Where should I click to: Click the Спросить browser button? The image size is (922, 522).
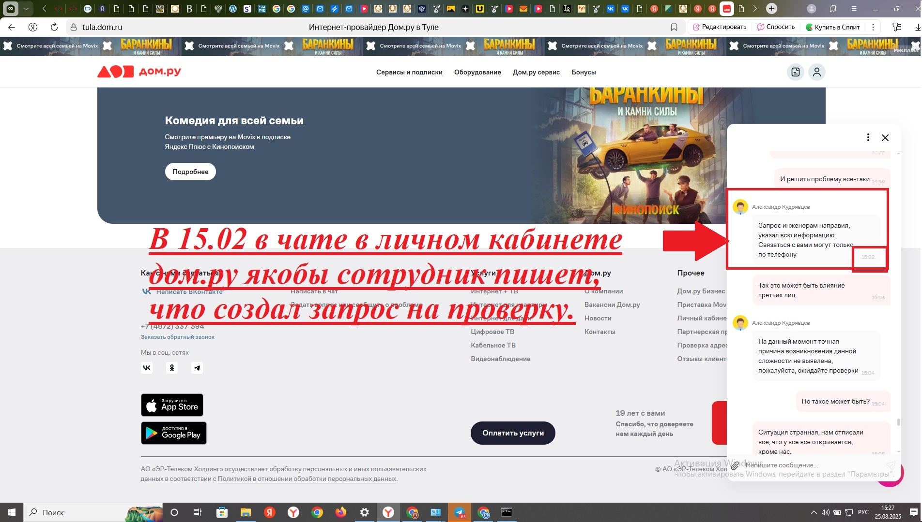(776, 27)
